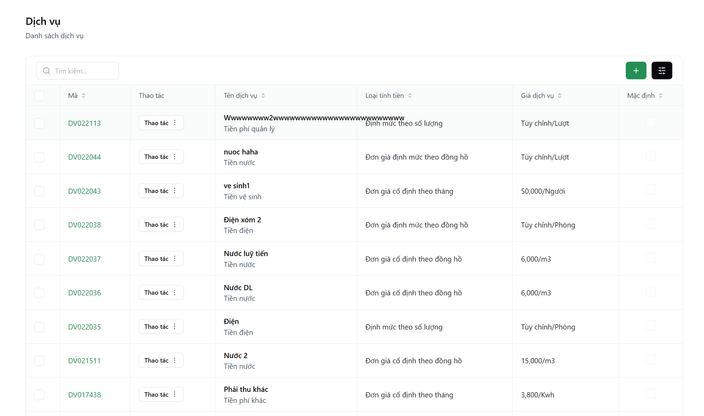
Task: Check the select-all header checkbox
Action: click(39, 95)
